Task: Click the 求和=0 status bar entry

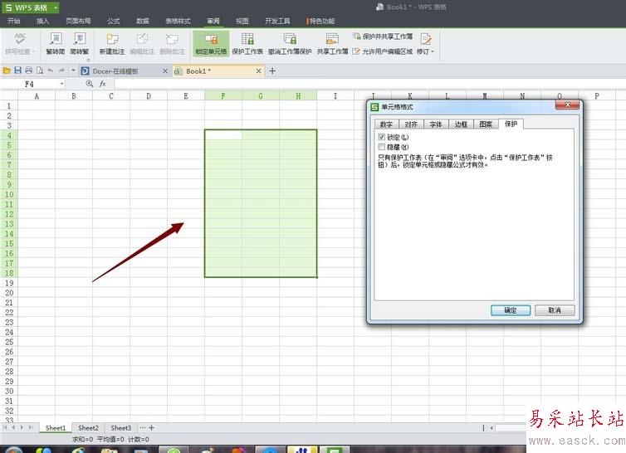Action: click(x=82, y=440)
